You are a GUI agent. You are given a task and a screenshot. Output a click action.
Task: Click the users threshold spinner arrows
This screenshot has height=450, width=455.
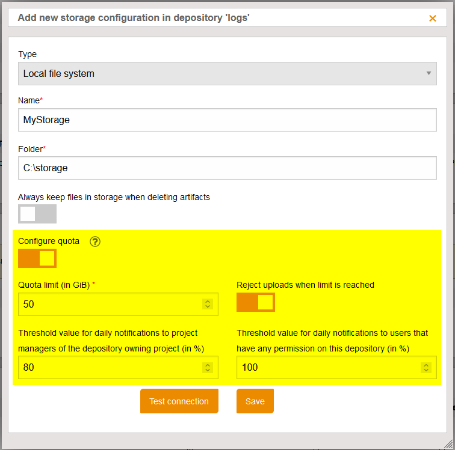pos(426,367)
